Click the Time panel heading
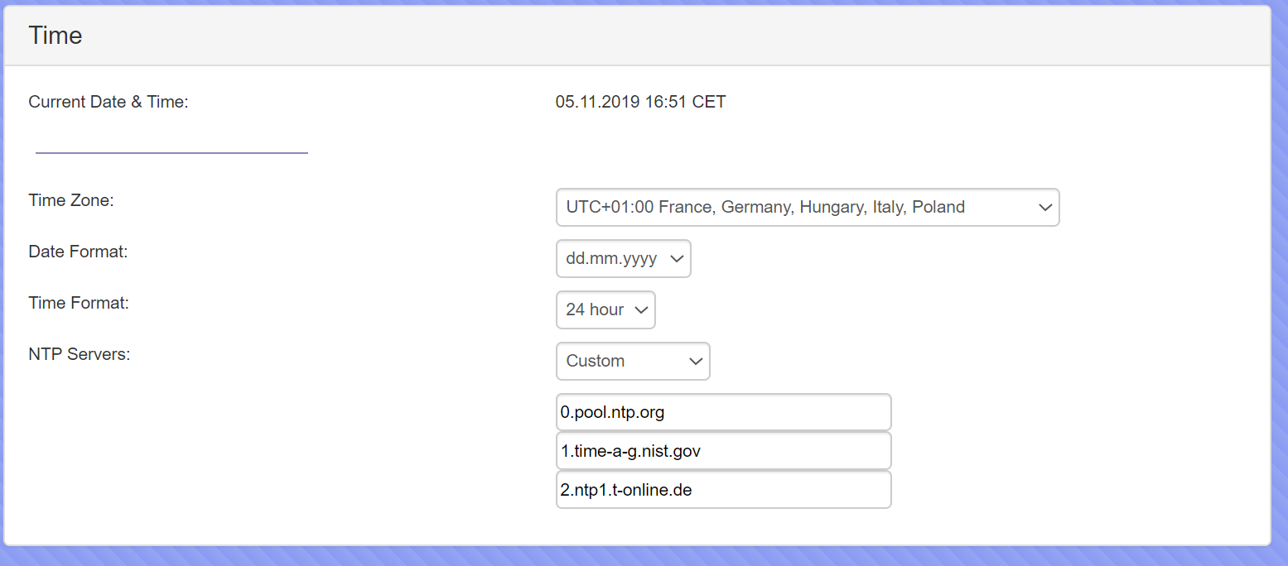Image resolution: width=1288 pixels, height=566 pixels. [x=55, y=36]
